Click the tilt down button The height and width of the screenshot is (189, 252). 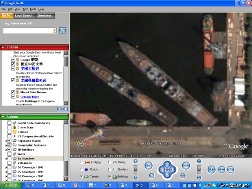(x=199, y=178)
